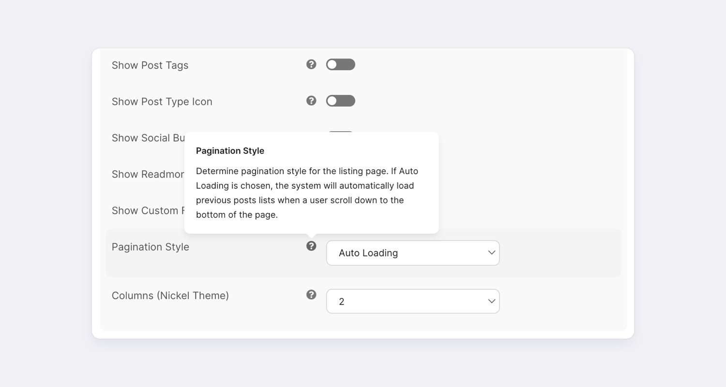
Task: Open the Pagination Style dropdown
Action: point(412,253)
